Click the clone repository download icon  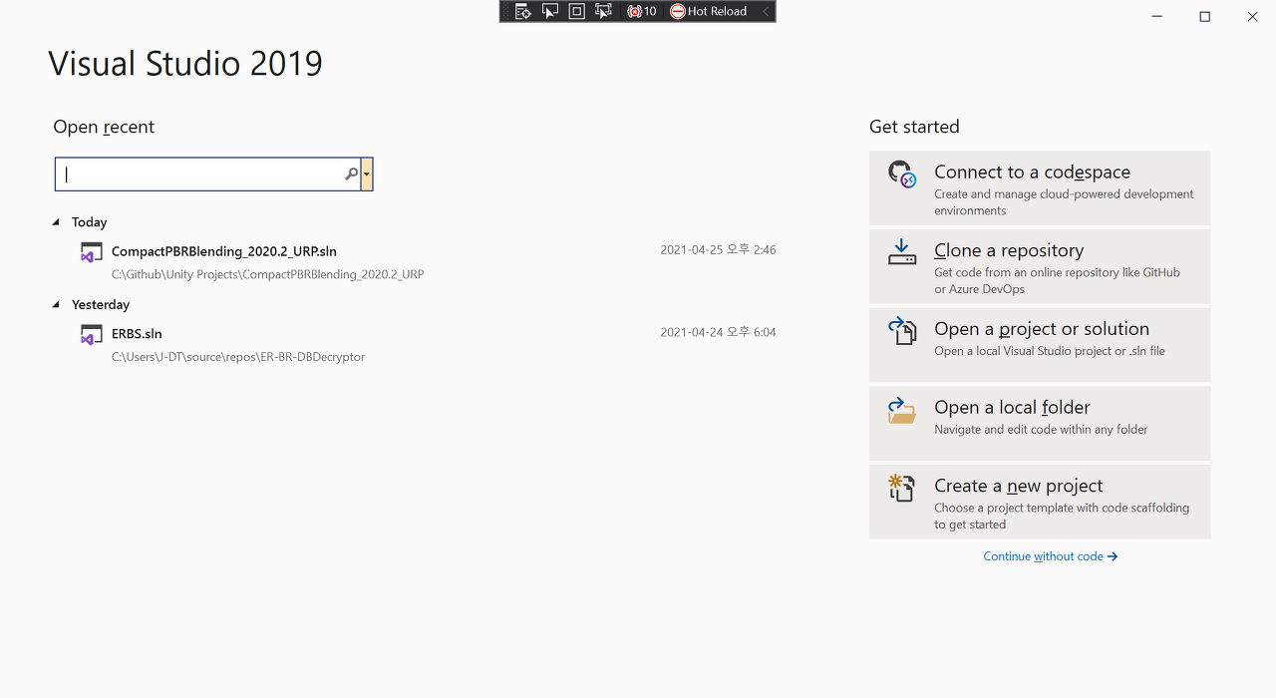coord(901,252)
